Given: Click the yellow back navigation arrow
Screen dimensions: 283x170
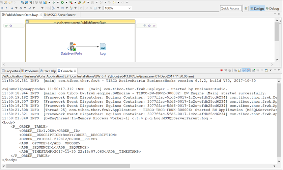Looking at the screenshot, I should point(114,2).
